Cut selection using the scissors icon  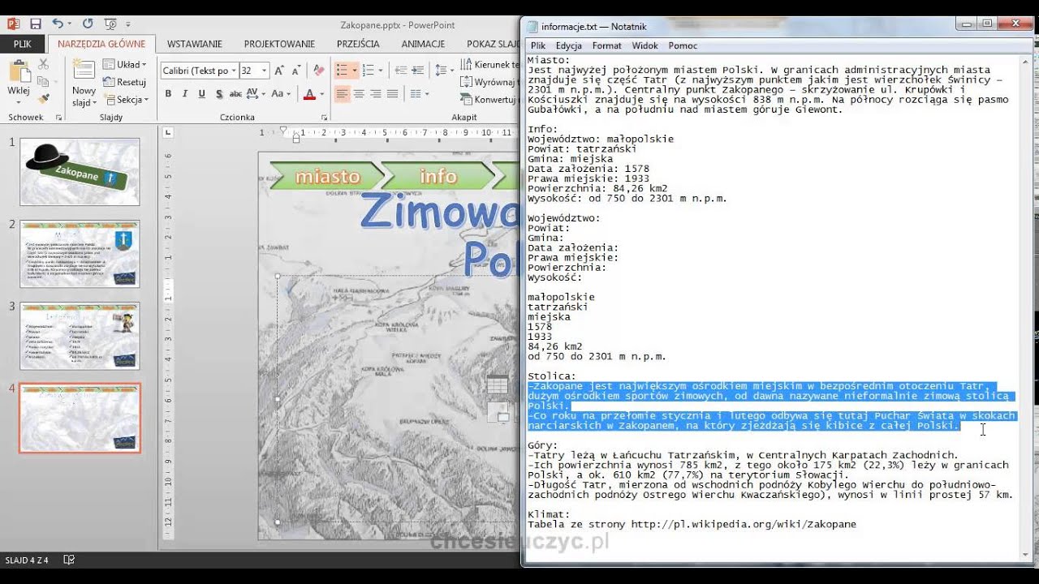pos(44,64)
